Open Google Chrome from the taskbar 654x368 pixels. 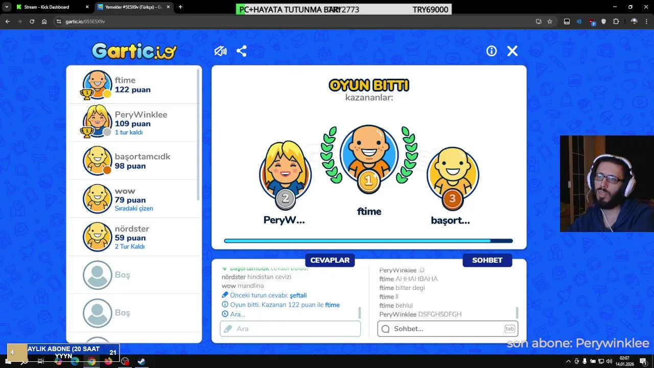pos(91,361)
